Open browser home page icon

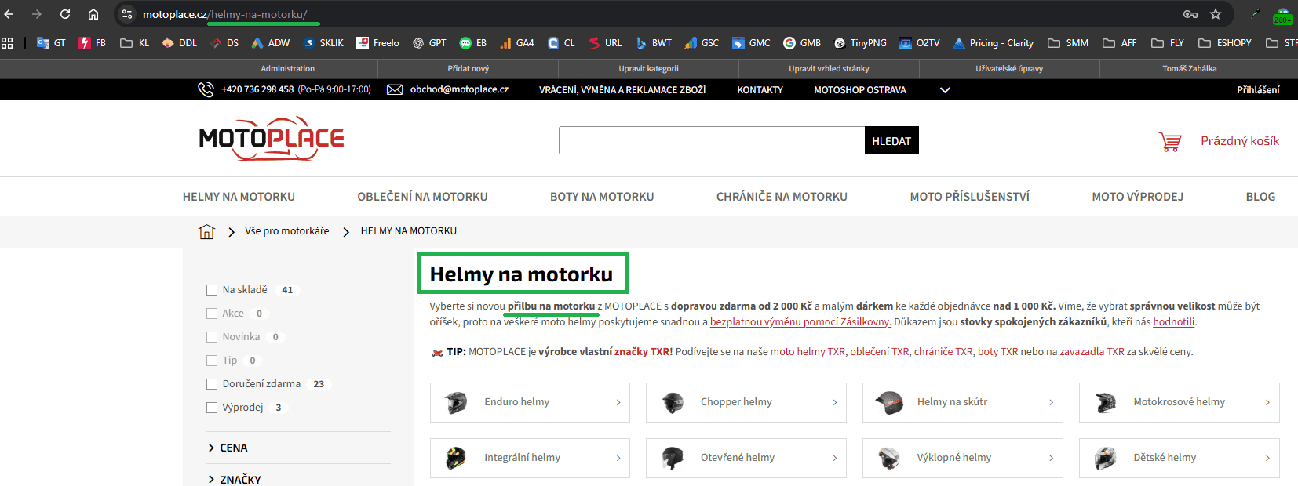pos(93,14)
